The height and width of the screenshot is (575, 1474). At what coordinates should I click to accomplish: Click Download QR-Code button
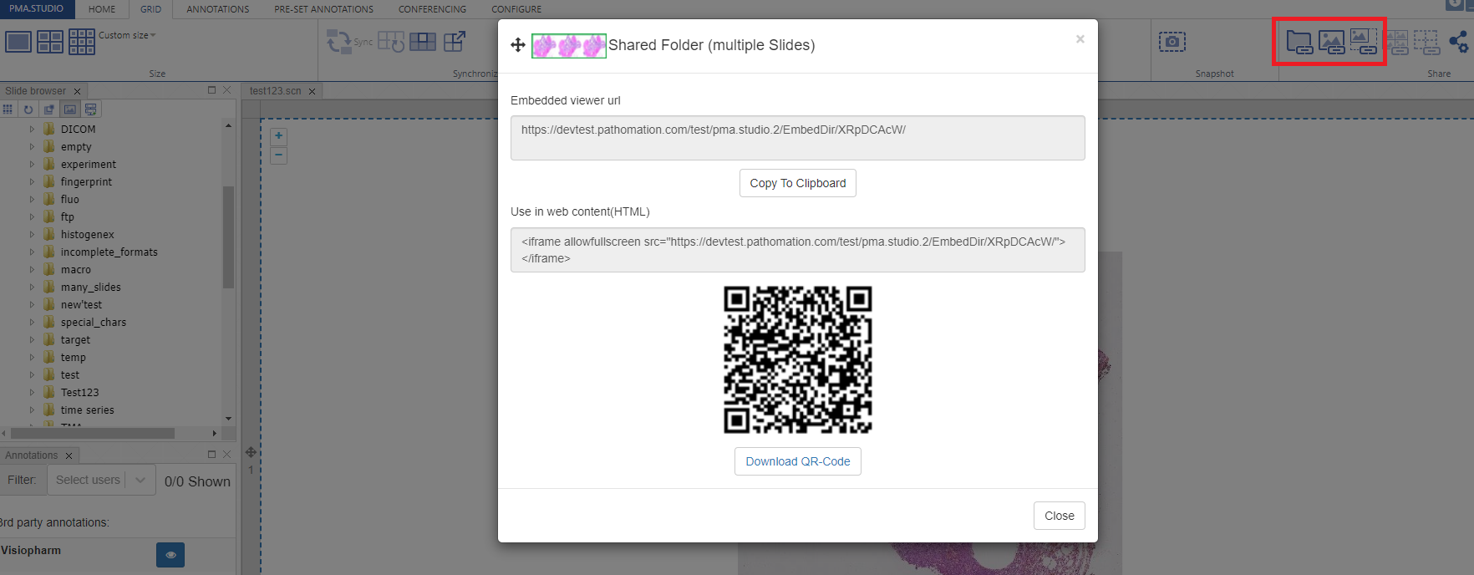(x=797, y=461)
